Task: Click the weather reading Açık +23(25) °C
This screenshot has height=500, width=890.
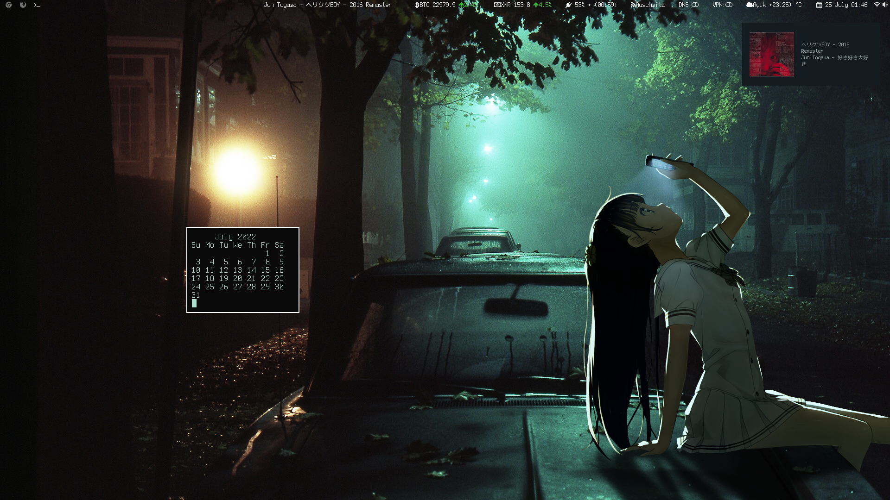Action: (777, 5)
